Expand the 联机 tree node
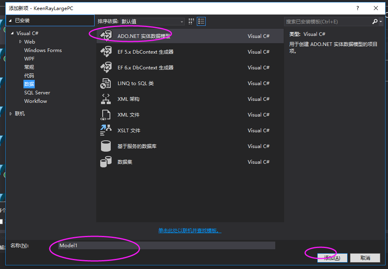388x269 pixels. click(x=11, y=114)
